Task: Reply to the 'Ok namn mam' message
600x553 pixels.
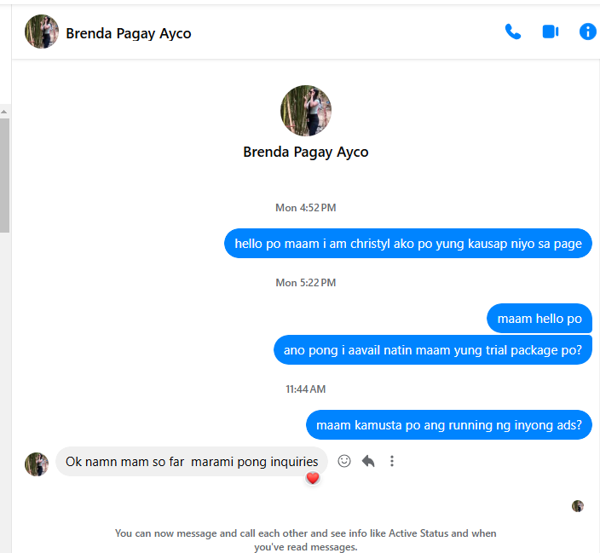Action: [368, 461]
